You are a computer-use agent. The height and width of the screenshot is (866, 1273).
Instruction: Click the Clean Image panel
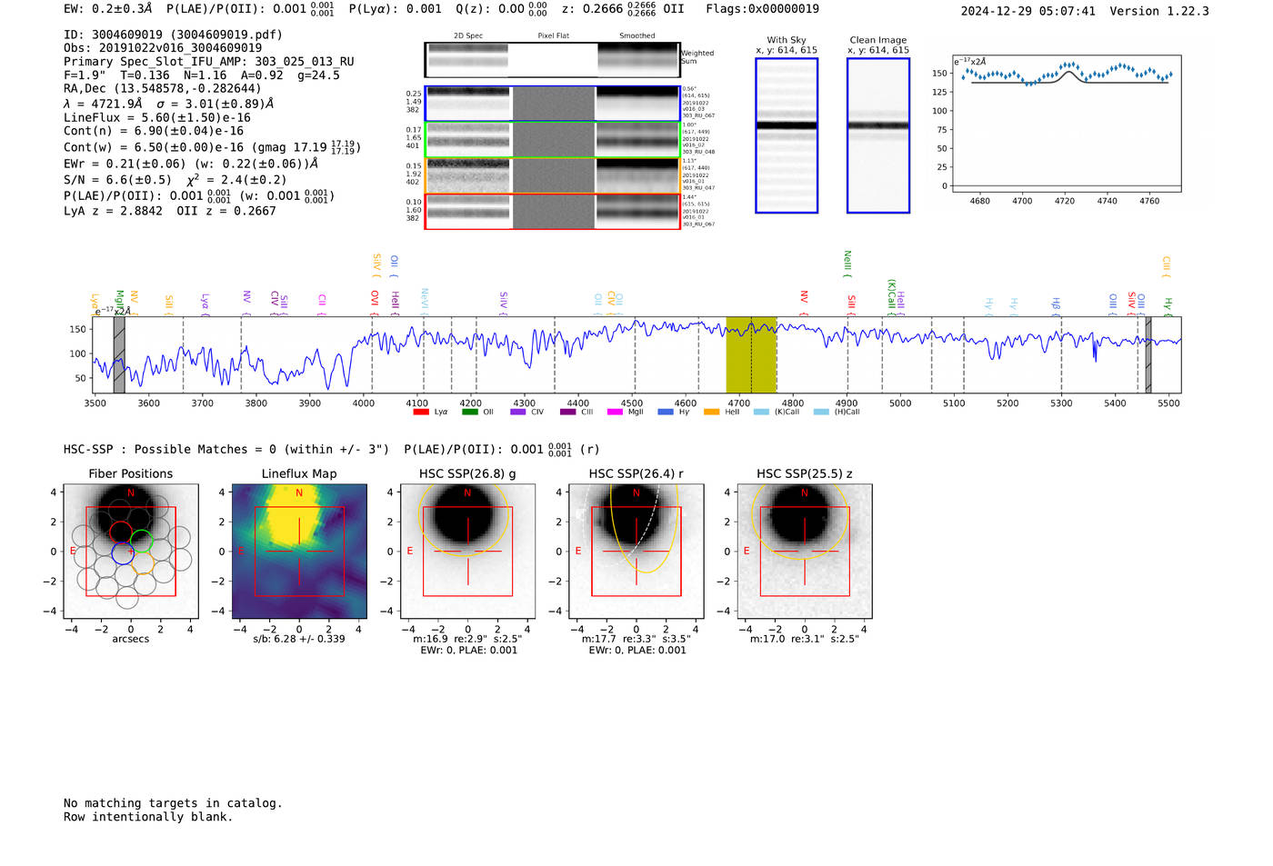(x=878, y=135)
